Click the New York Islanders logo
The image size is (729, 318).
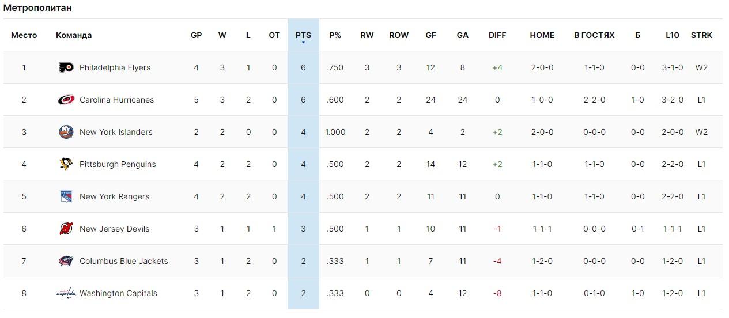66,132
